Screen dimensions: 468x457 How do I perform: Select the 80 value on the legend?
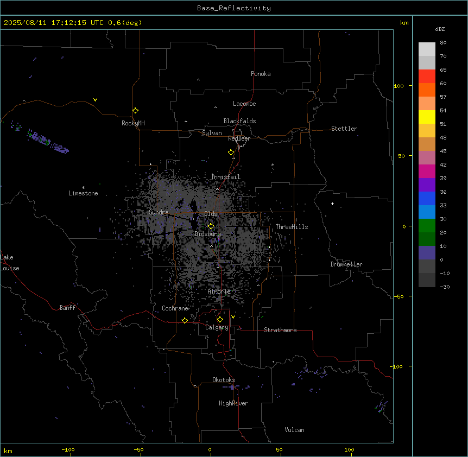(443, 43)
